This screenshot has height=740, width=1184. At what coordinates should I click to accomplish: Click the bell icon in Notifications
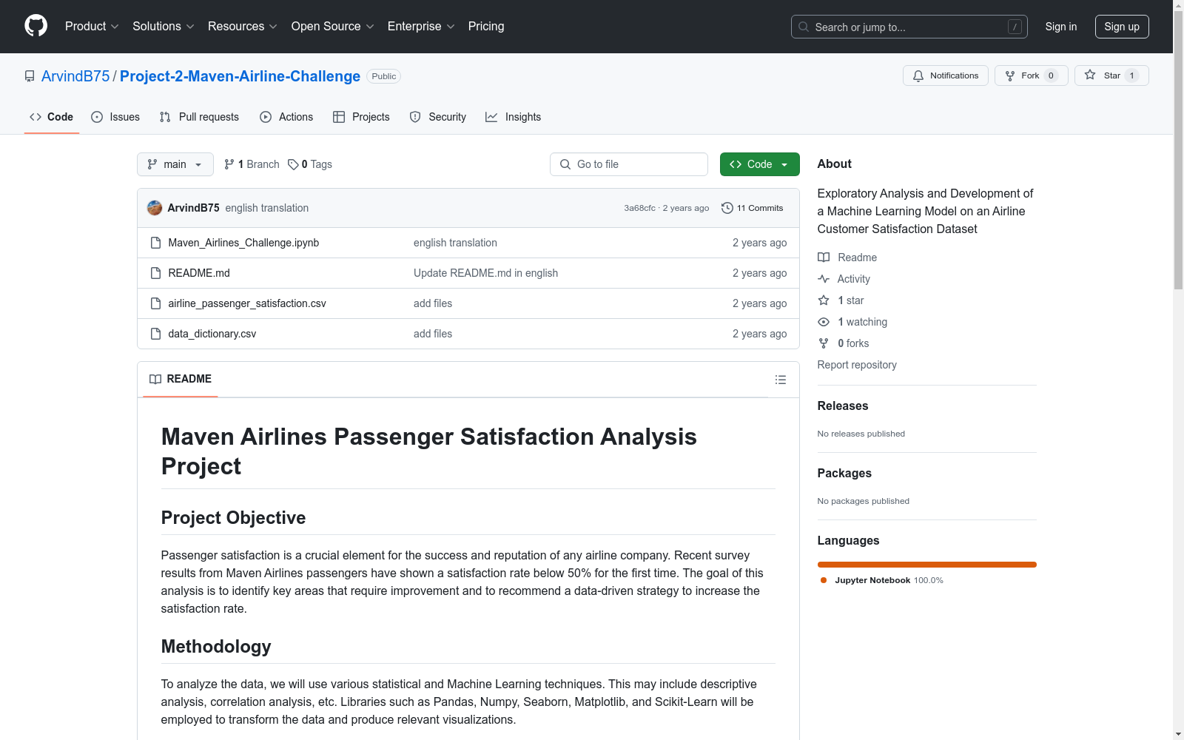tap(918, 75)
